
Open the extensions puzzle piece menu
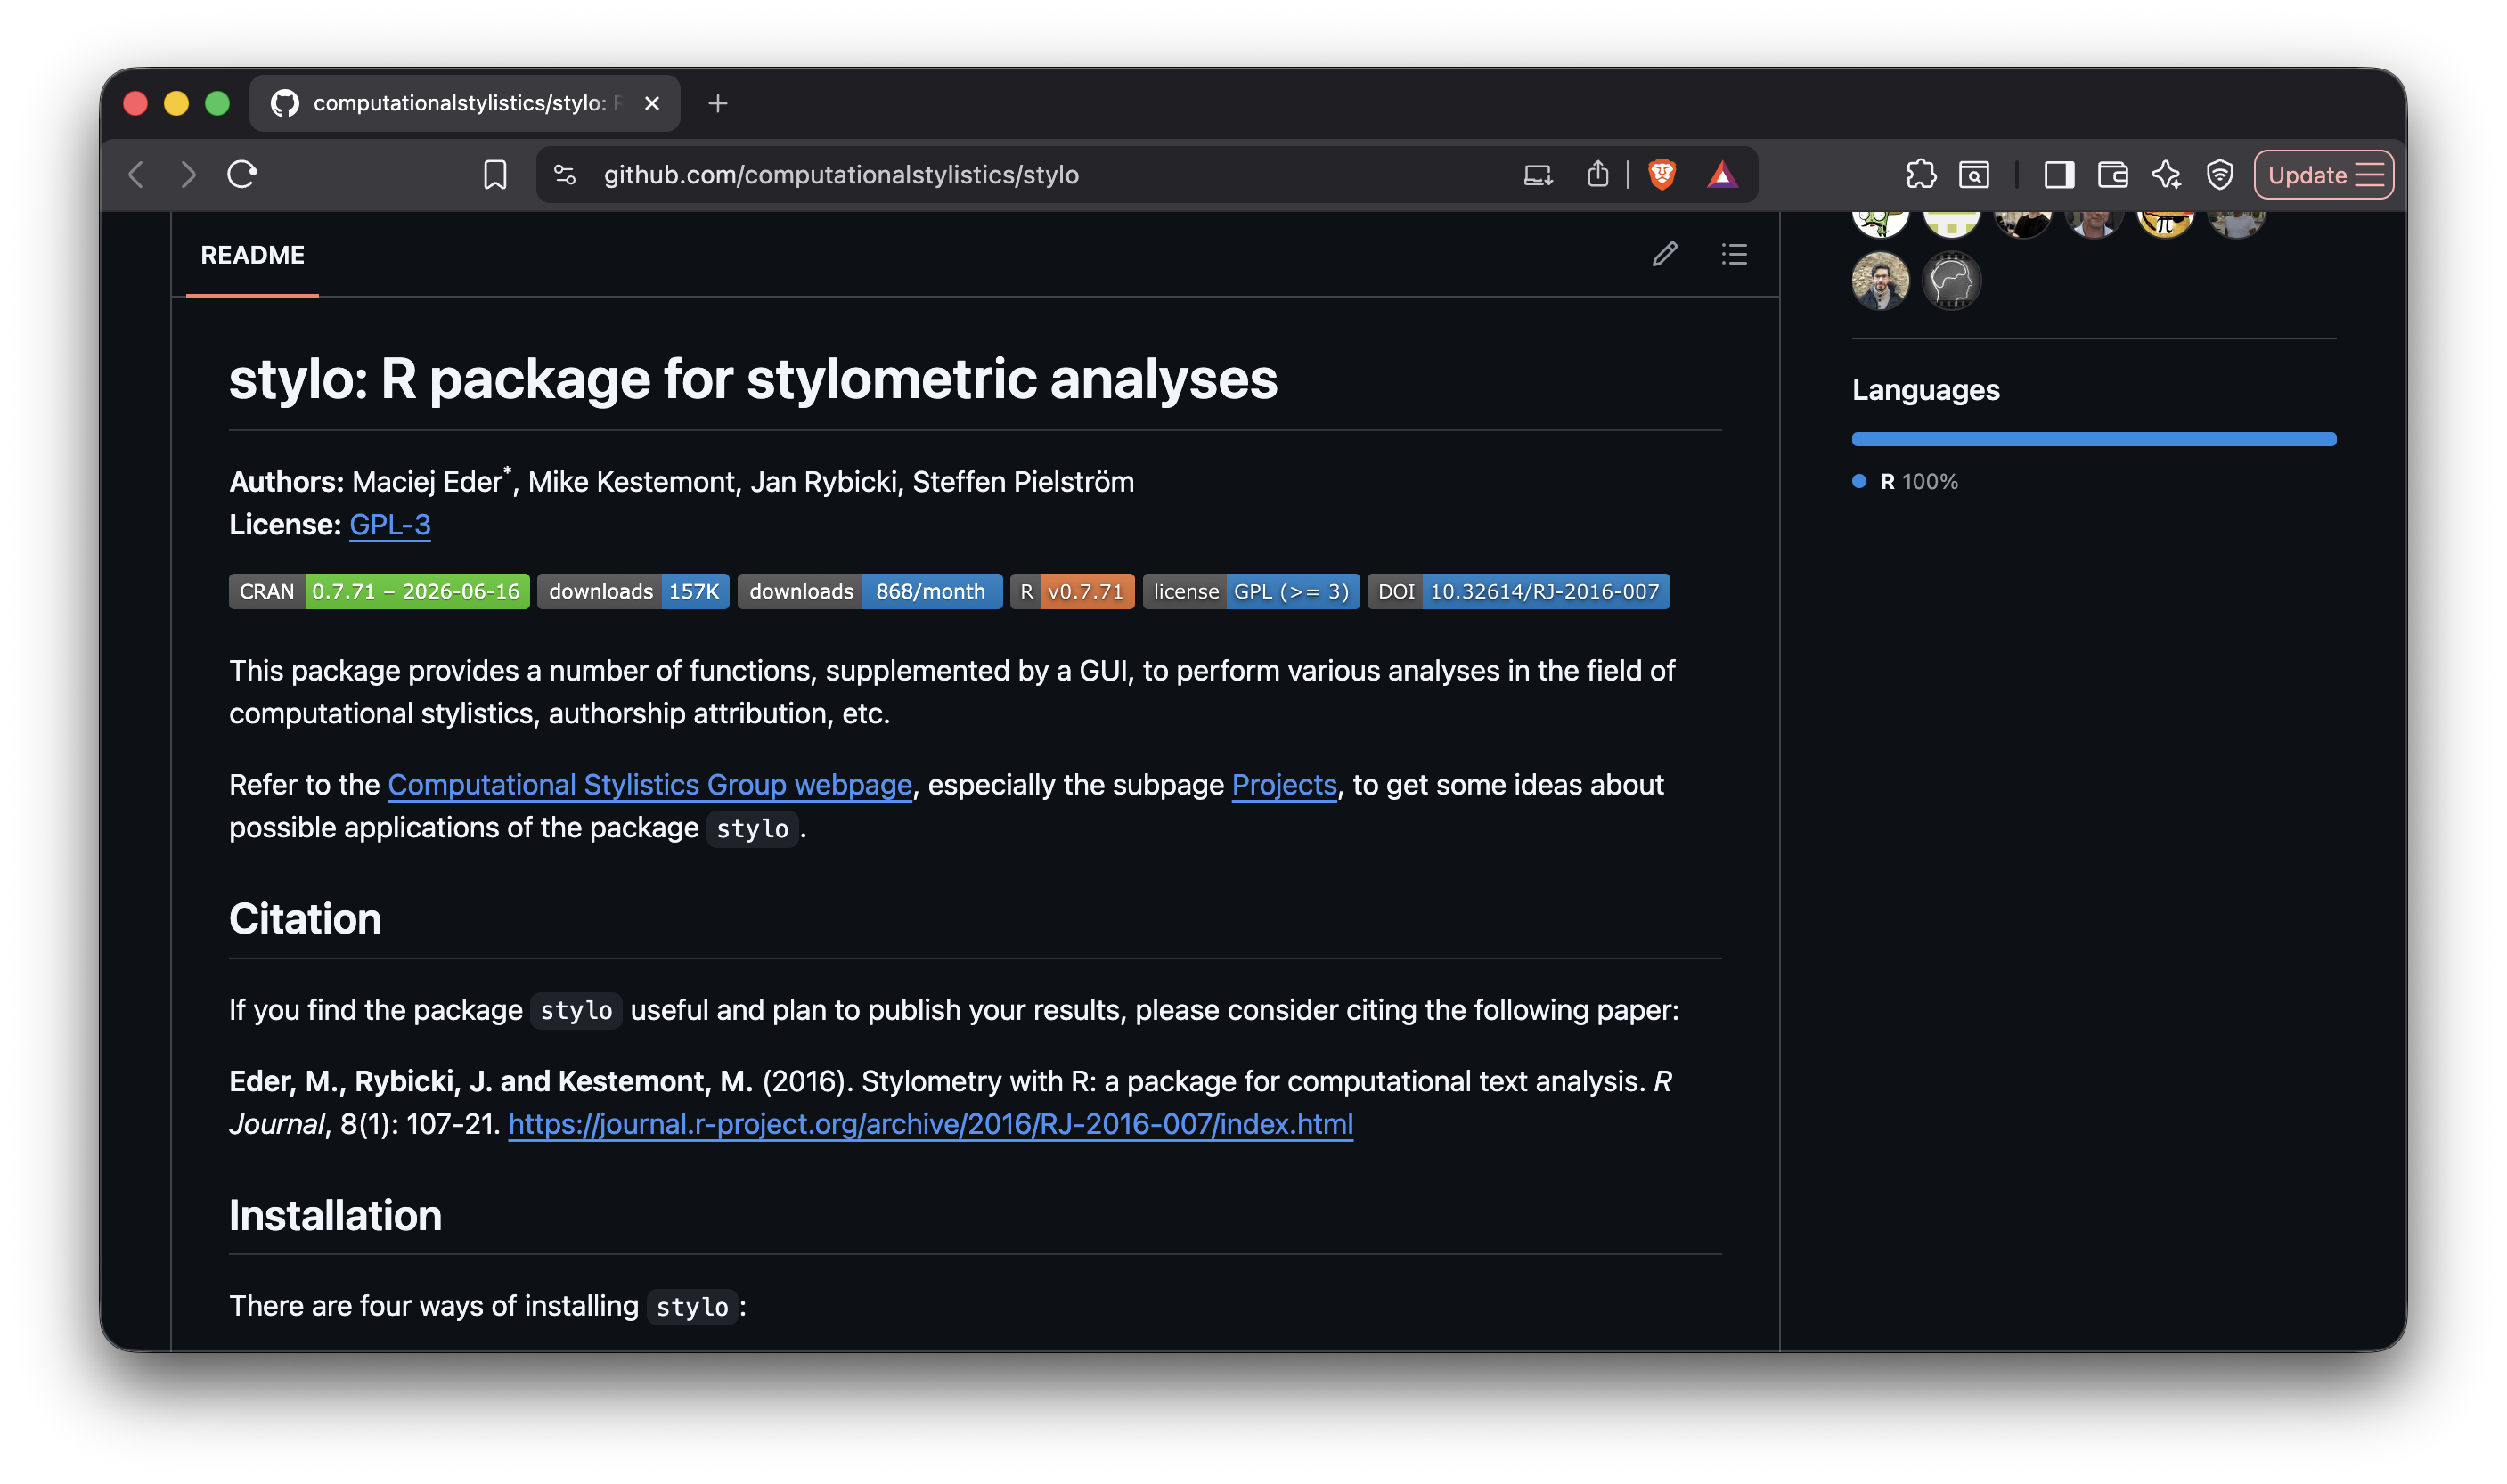[x=1921, y=175]
